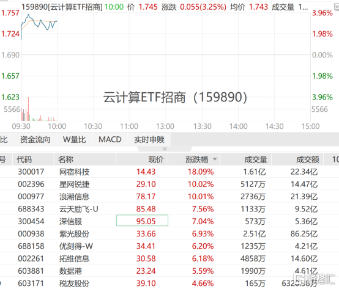Click the 18.09% change value
339x289 pixels.
click(201, 172)
